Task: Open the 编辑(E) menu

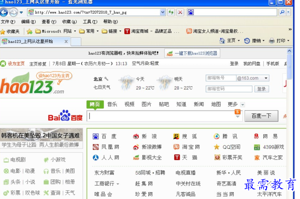Action: [x=28, y=22]
